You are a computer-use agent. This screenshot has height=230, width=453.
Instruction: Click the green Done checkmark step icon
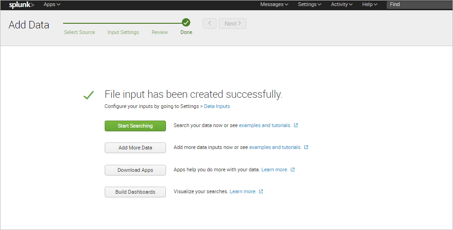(x=186, y=23)
